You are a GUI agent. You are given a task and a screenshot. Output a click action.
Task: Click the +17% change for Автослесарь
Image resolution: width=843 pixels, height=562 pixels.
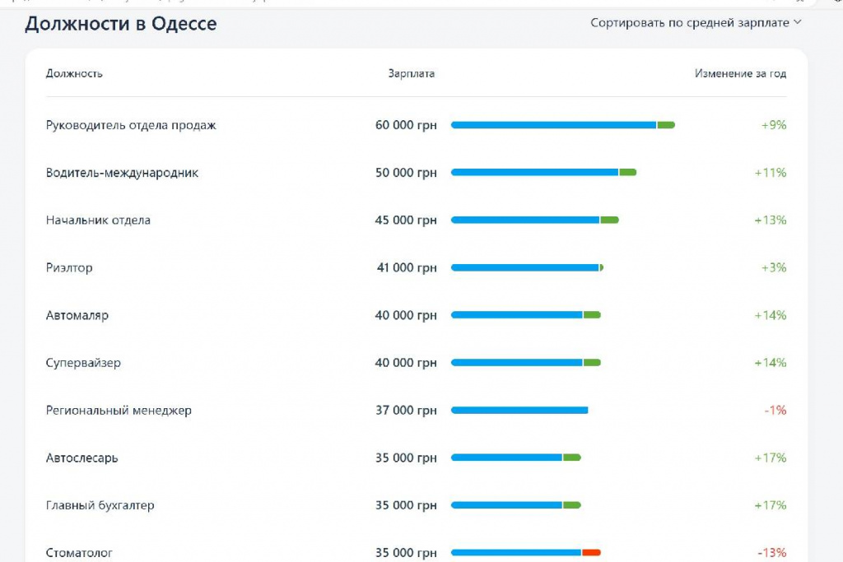[x=771, y=457]
